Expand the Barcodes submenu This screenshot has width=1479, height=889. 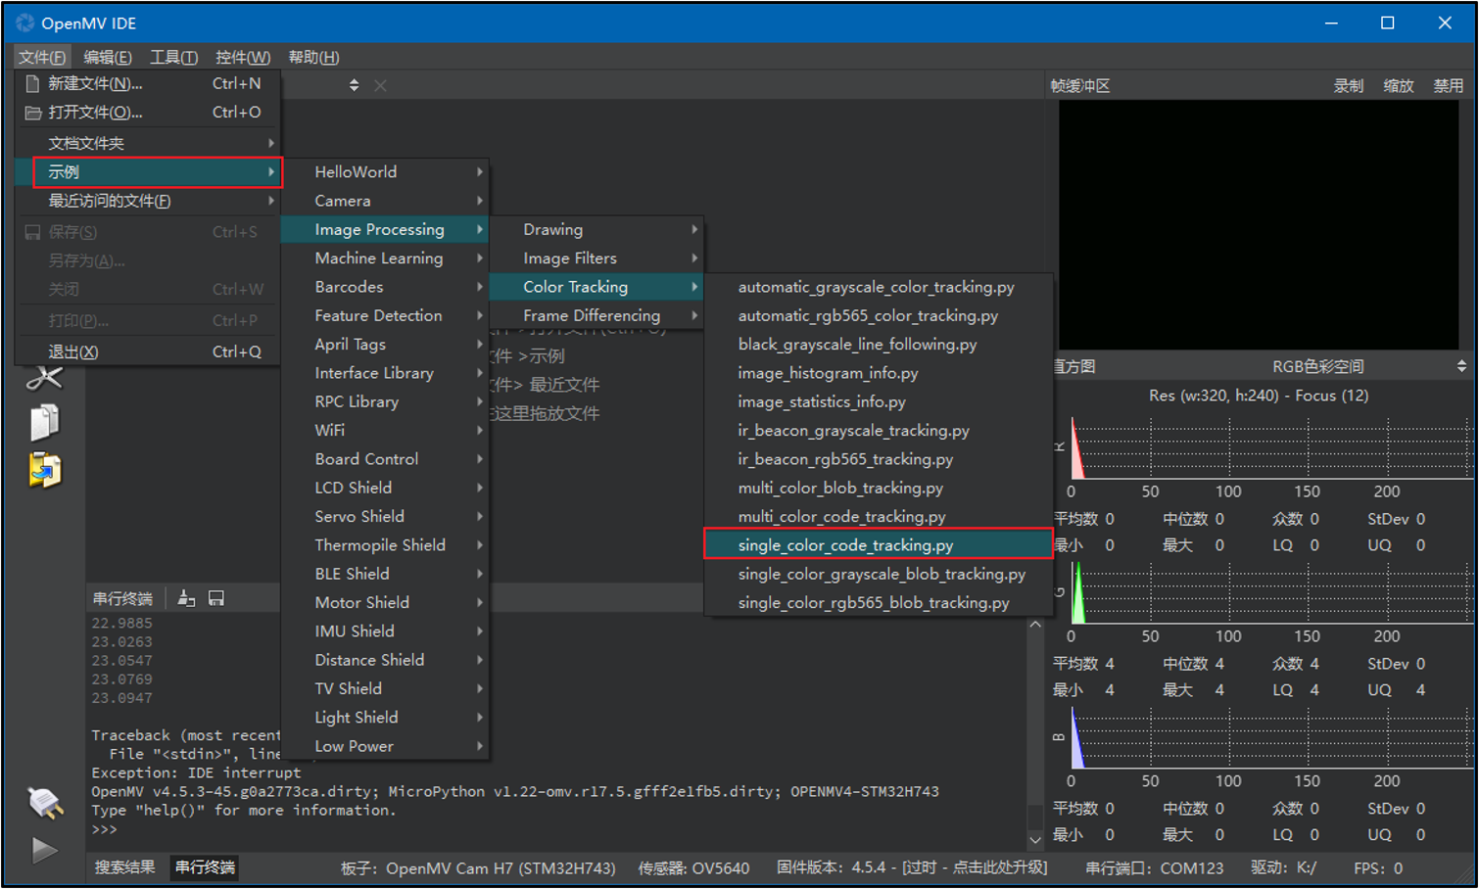pyautogui.click(x=385, y=287)
